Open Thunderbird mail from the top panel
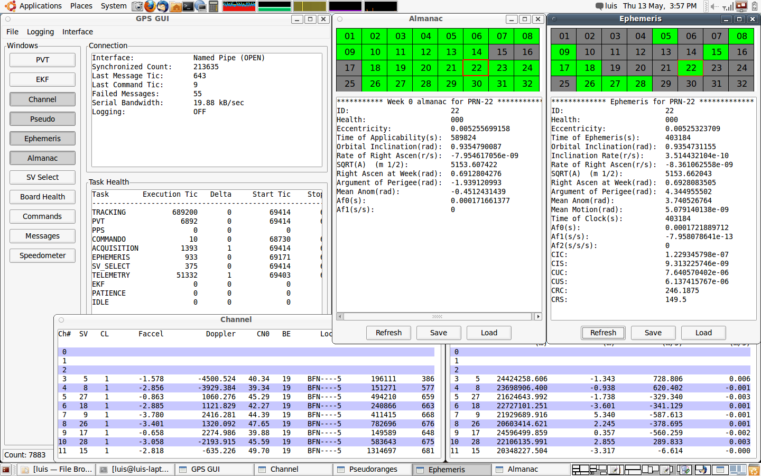 click(x=163, y=6)
